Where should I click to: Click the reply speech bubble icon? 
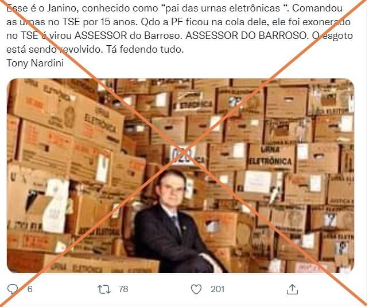tap(12, 289)
